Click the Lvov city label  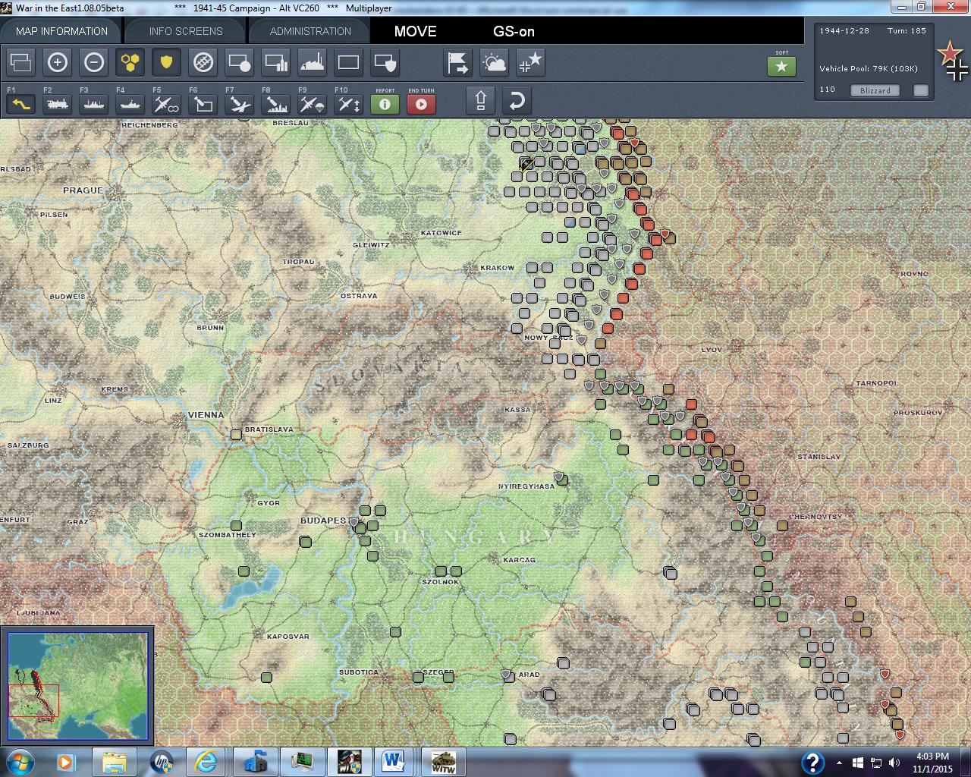712,350
